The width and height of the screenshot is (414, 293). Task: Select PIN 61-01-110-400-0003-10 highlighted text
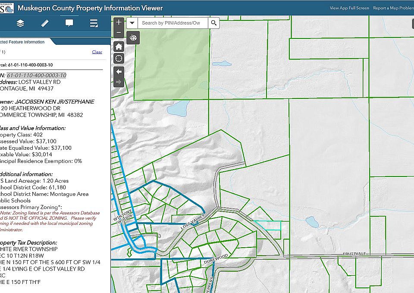[x=36, y=75]
